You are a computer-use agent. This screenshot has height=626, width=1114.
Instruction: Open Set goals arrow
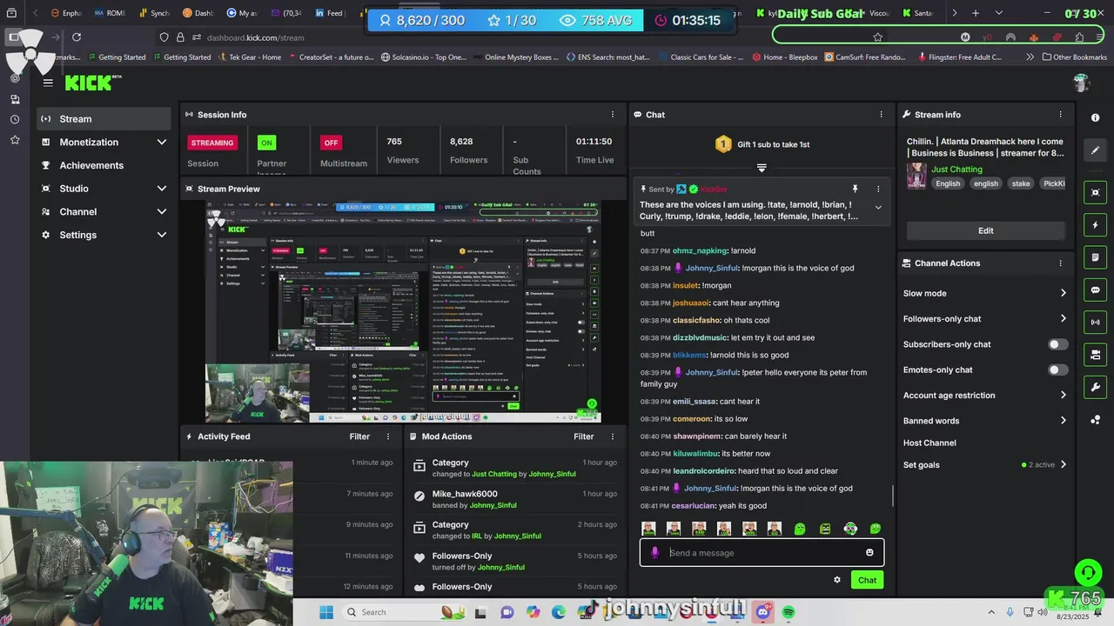(x=1063, y=465)
